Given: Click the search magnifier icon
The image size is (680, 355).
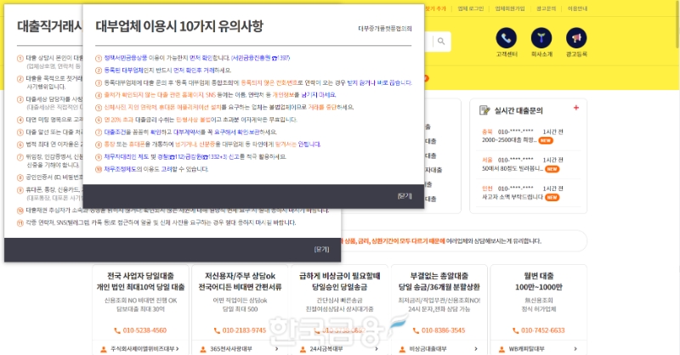Looking at the screenshot, I should (x=442, y=41).
